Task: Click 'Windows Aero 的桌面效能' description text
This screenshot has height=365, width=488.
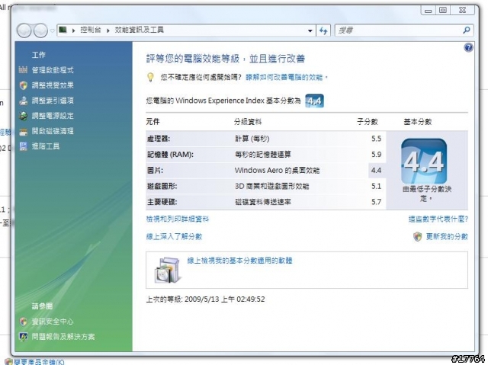Action: [277, 171]
